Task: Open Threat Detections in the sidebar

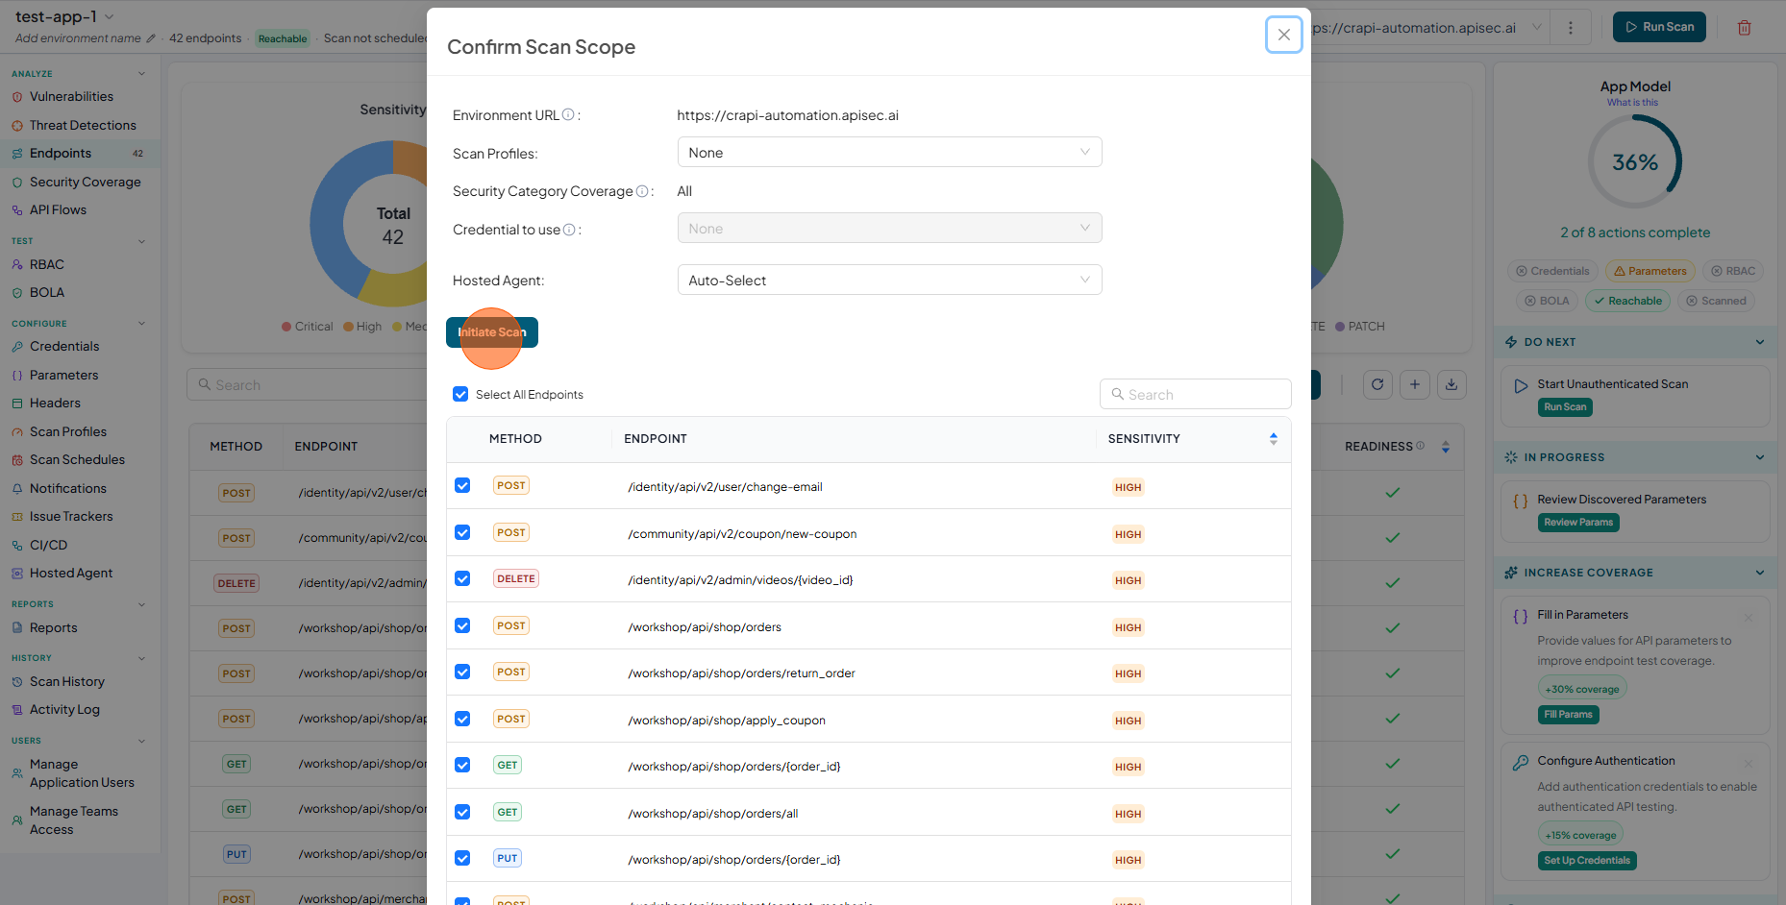Action: click(x=83, y=125)
